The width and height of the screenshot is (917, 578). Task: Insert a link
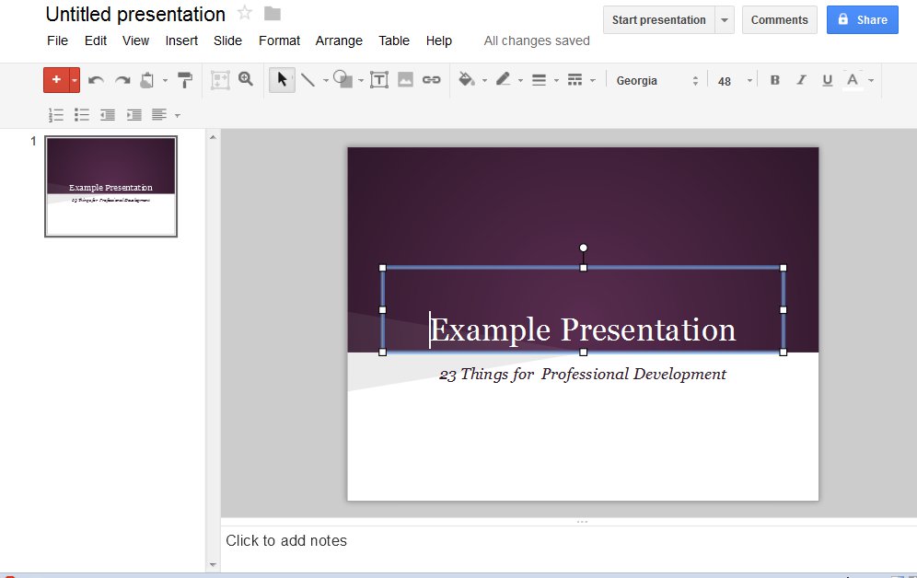431,80
